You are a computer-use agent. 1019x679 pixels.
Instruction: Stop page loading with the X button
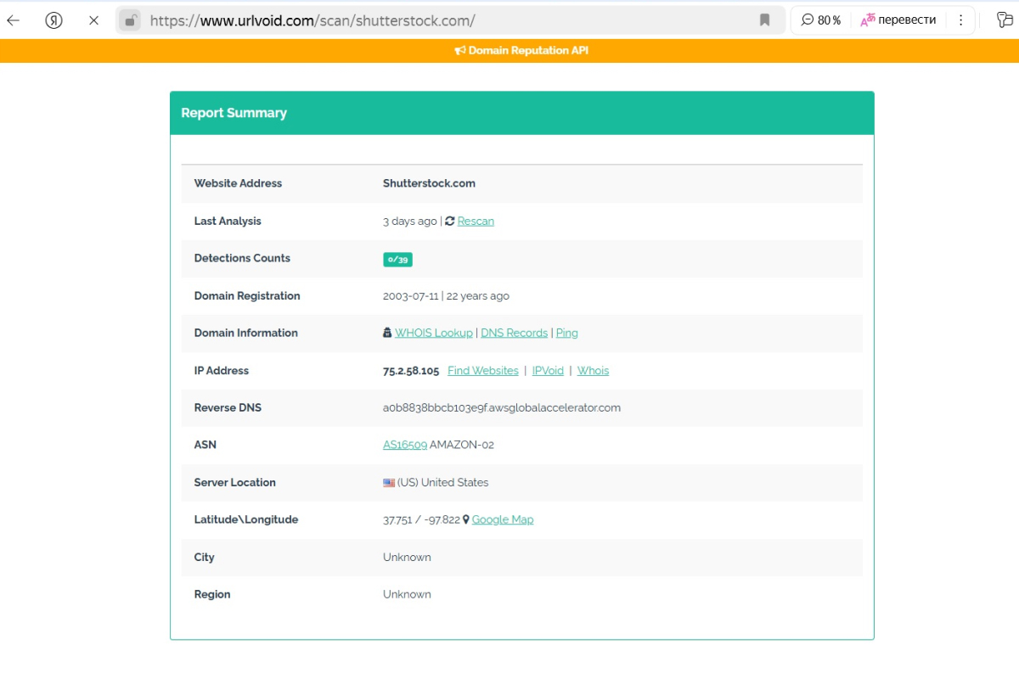(93, 20)
